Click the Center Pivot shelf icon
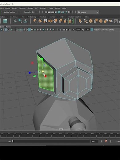 [15, 21]
